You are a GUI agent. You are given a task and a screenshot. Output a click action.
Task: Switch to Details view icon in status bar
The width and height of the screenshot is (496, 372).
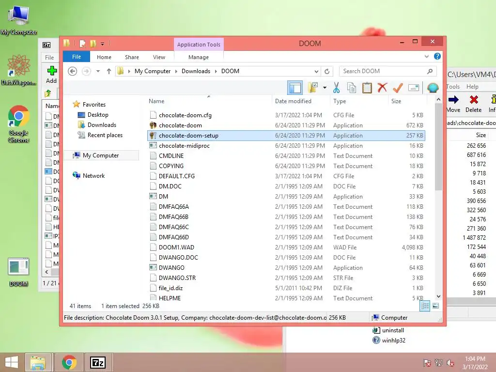pyautogui.click(x=425, y=306)
